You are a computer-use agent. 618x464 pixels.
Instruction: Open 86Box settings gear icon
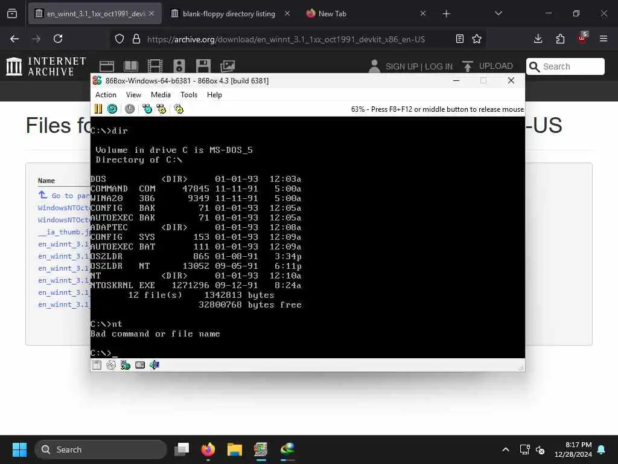(x=179, y=109)
